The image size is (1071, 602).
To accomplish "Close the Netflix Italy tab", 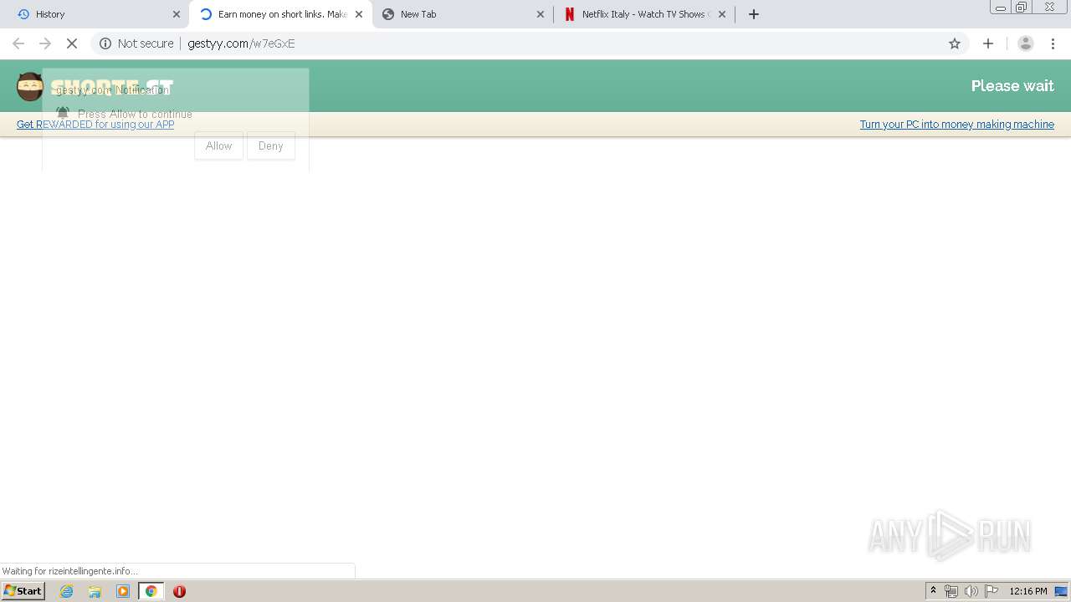I will [722, 14].
